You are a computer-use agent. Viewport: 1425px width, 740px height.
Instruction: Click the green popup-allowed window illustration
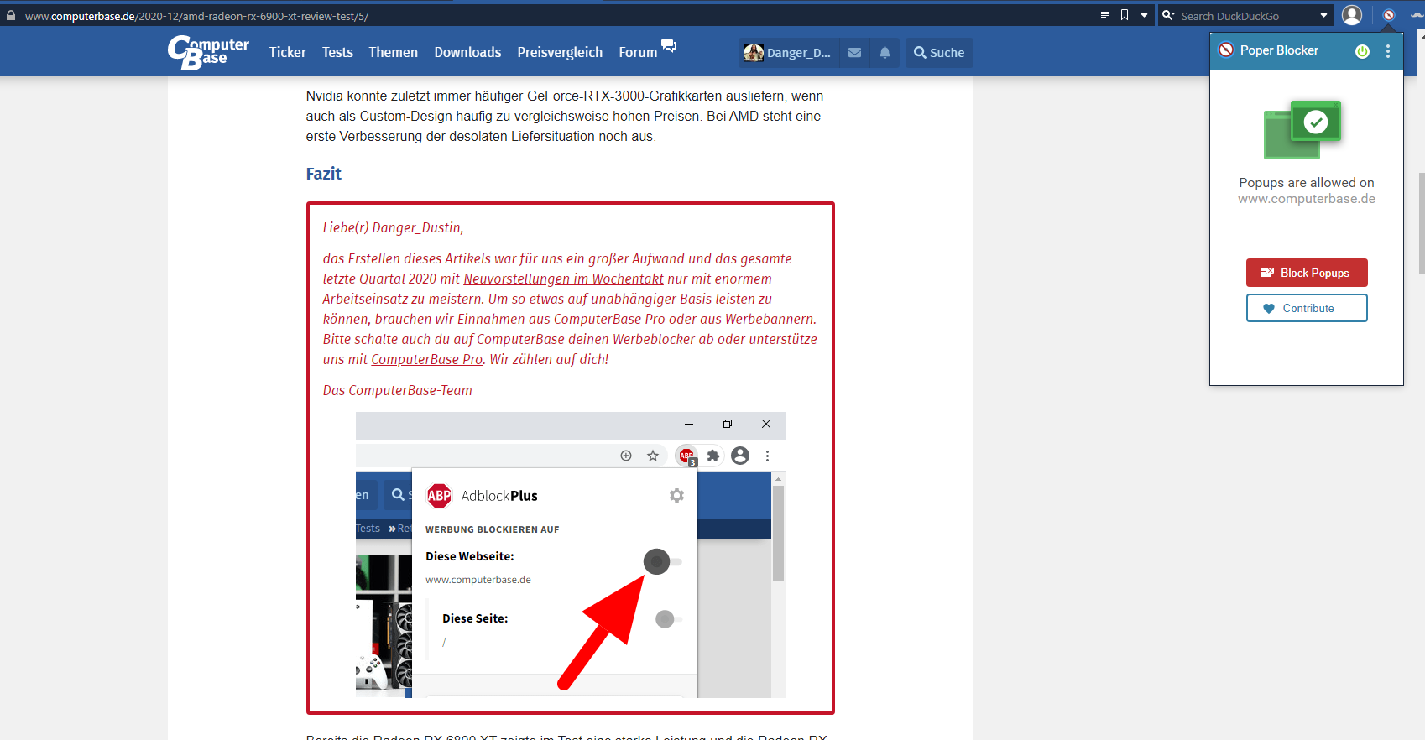point(1302,130)
